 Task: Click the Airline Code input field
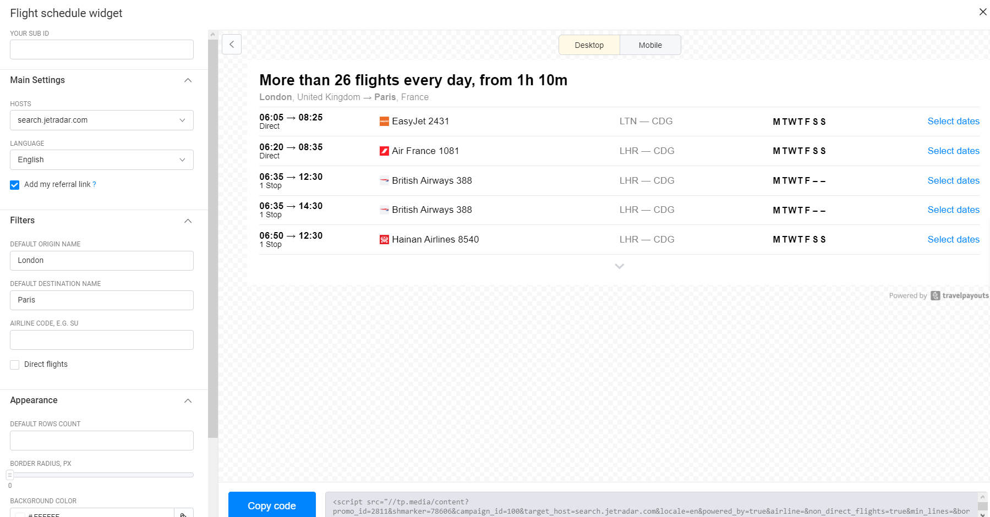click(x=102, y=340)
